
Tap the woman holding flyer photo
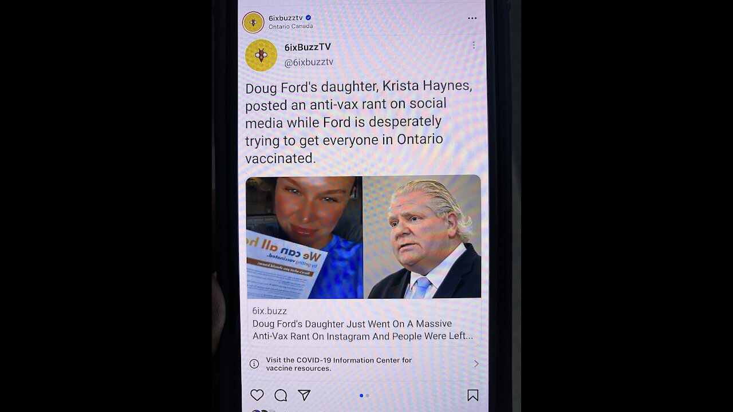tap(305, 237)
